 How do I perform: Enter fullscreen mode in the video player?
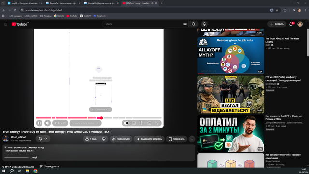[157, 123]
